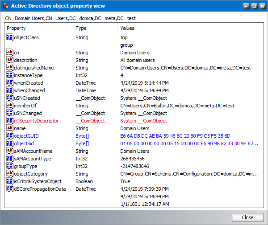Select Boolean type of isCriticalSystemObject
This screenshot has height=225, width=268.
(x=84, y=181)
